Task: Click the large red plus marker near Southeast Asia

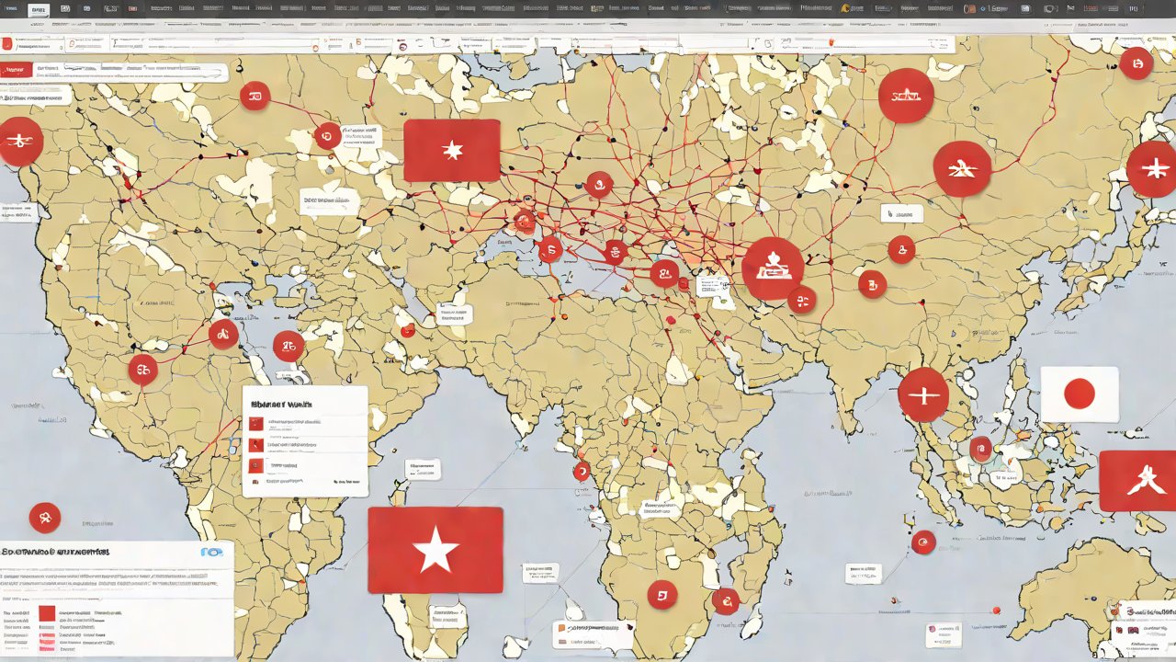Action: click(x=922, y=395)
